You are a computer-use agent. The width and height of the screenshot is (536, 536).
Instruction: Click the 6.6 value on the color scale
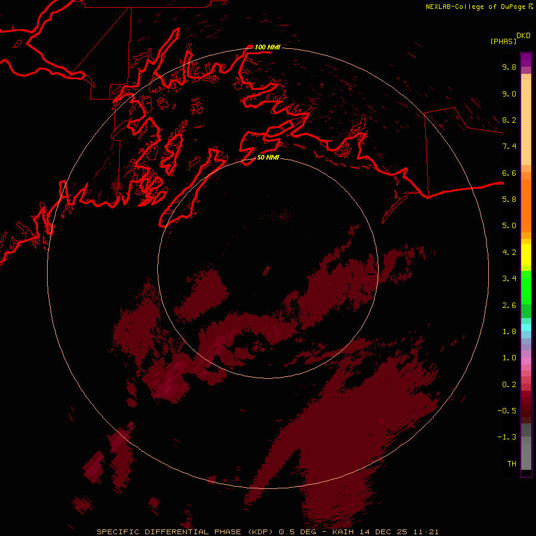point(509,173)
